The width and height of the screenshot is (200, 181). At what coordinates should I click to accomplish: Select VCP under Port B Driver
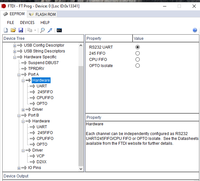coord(41,156)
